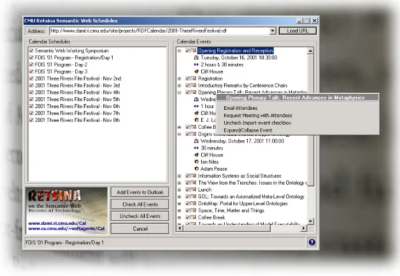Click calendar icon next to OntoMap event
This screenshot has width=400, height=276.
click(x=193, y=204)
